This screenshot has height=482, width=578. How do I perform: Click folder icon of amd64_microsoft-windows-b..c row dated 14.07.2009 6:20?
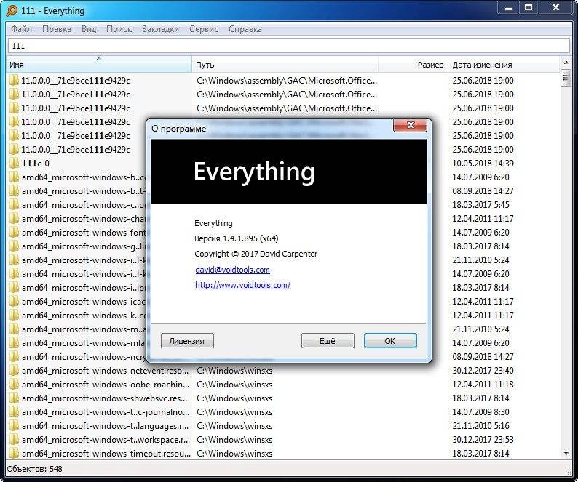[x=14, y=177]
